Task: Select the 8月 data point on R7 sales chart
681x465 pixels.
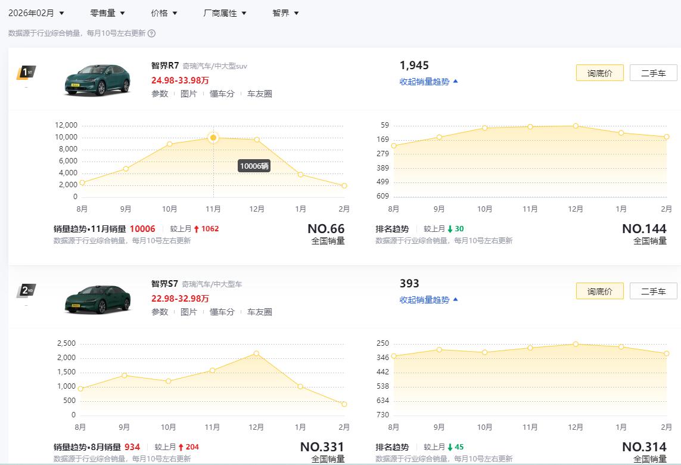Action: (x=82, y=183)
